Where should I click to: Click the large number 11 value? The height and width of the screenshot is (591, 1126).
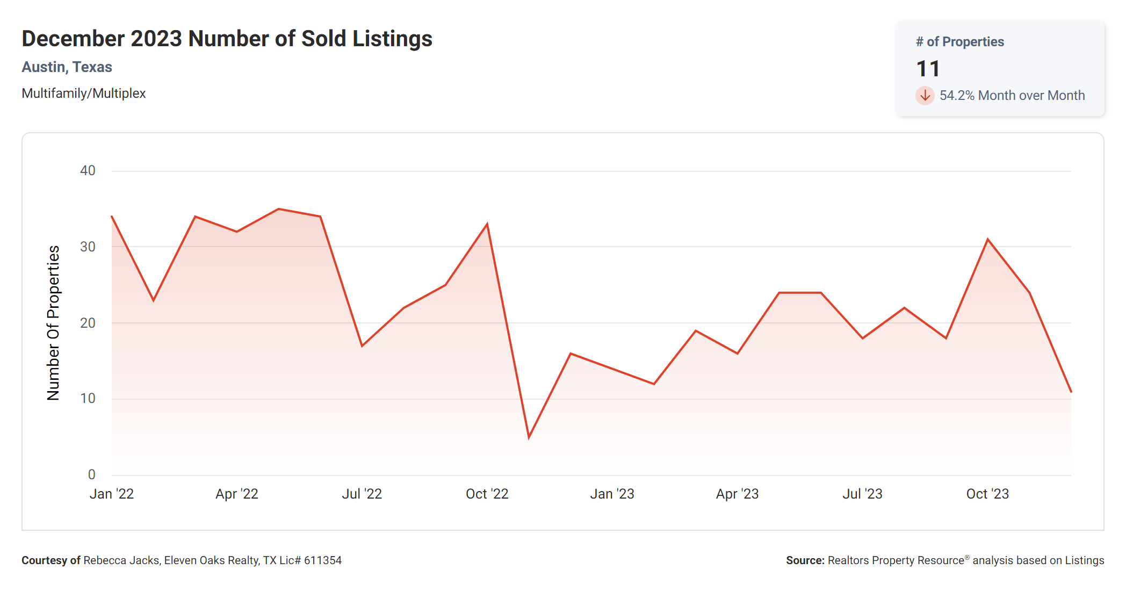pyautogui.click(x=928, y=69)
